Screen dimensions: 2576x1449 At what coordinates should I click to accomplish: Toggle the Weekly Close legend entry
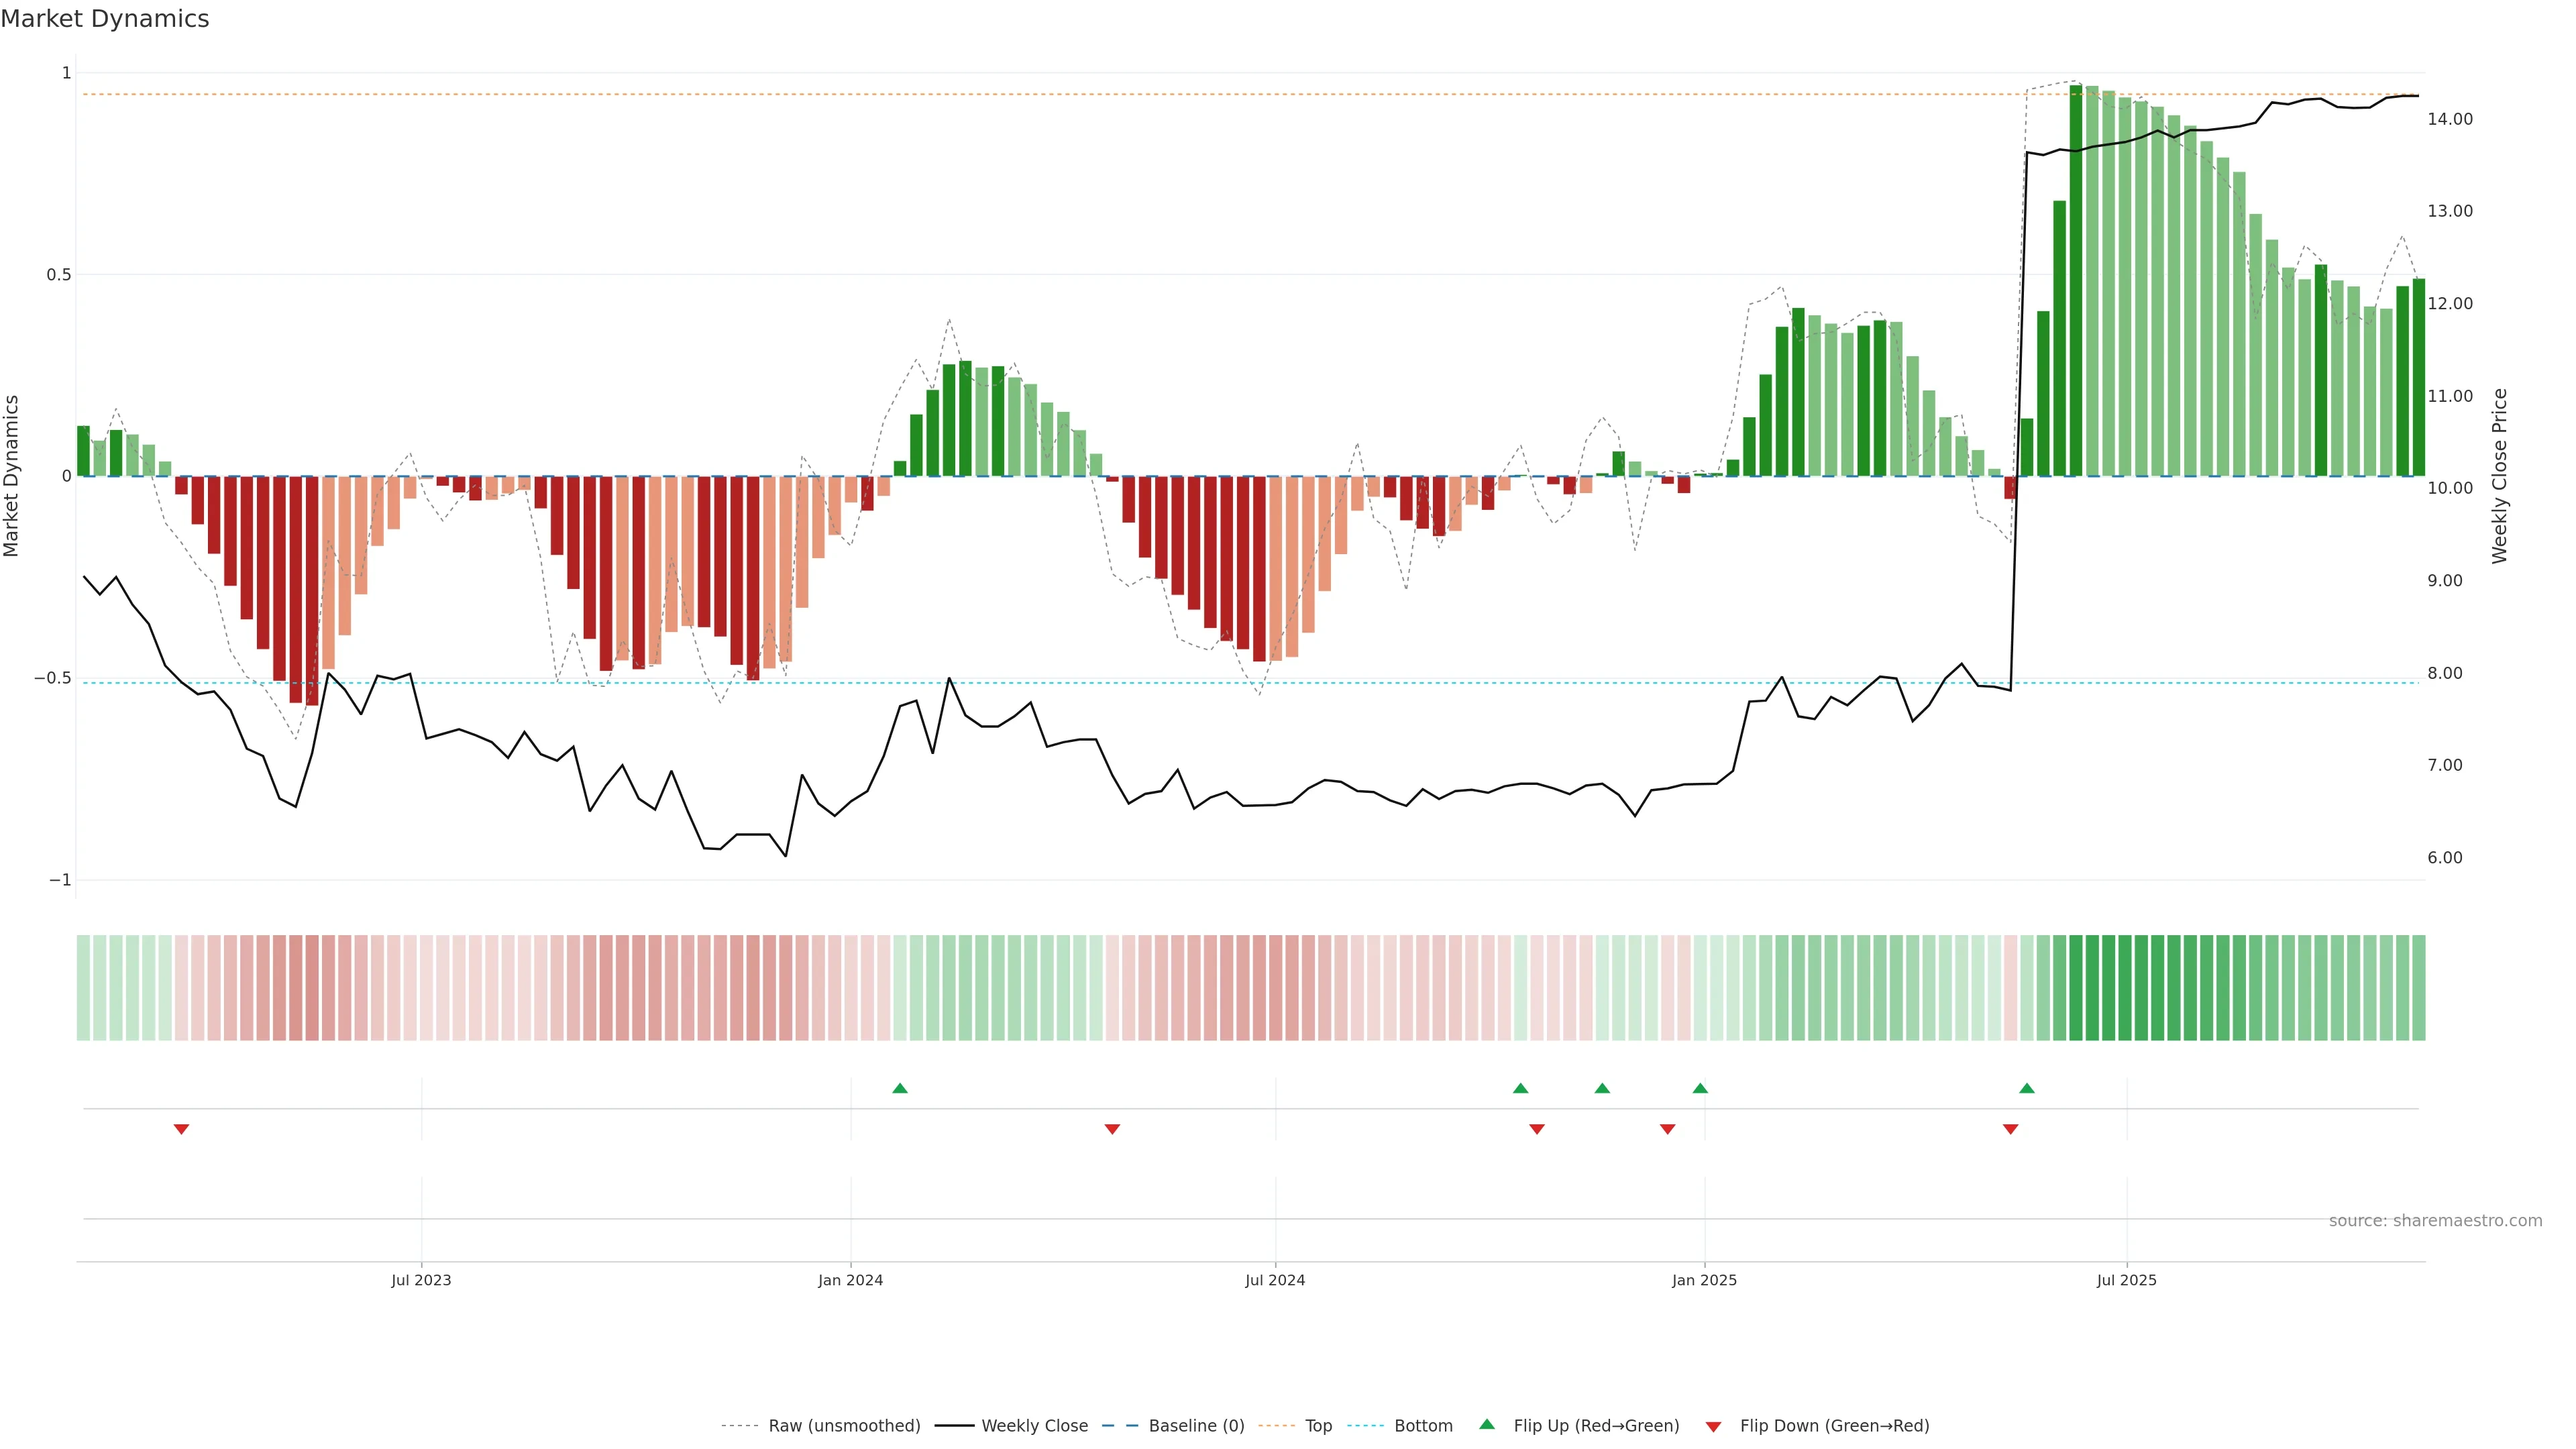click(x=1034, y=1426)
